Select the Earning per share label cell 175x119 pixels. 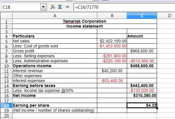coord(55,105)
